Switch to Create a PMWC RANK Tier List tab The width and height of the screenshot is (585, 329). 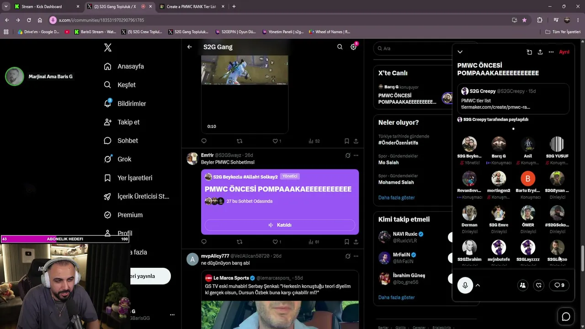(x=191, y=6)
